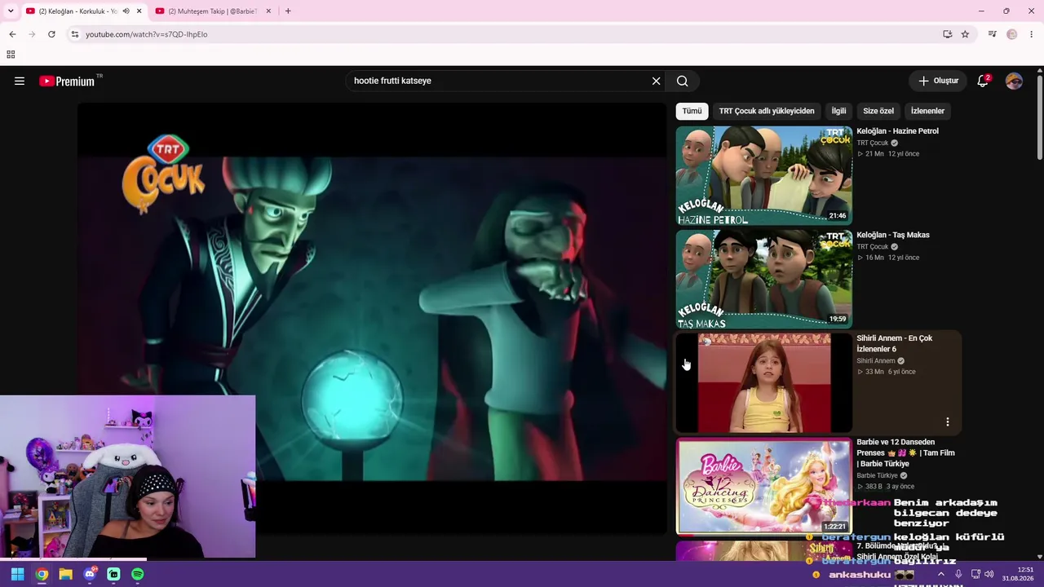Viewport: 1044px width, 587px height.
Task: Close the Muhteşem Takip tab
Action: (268, 11)
